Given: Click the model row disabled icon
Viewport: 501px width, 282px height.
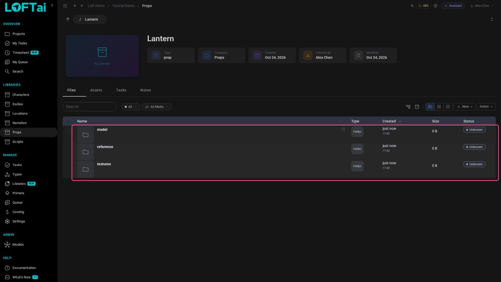Looking at the screenshot, I should (343, 129).
